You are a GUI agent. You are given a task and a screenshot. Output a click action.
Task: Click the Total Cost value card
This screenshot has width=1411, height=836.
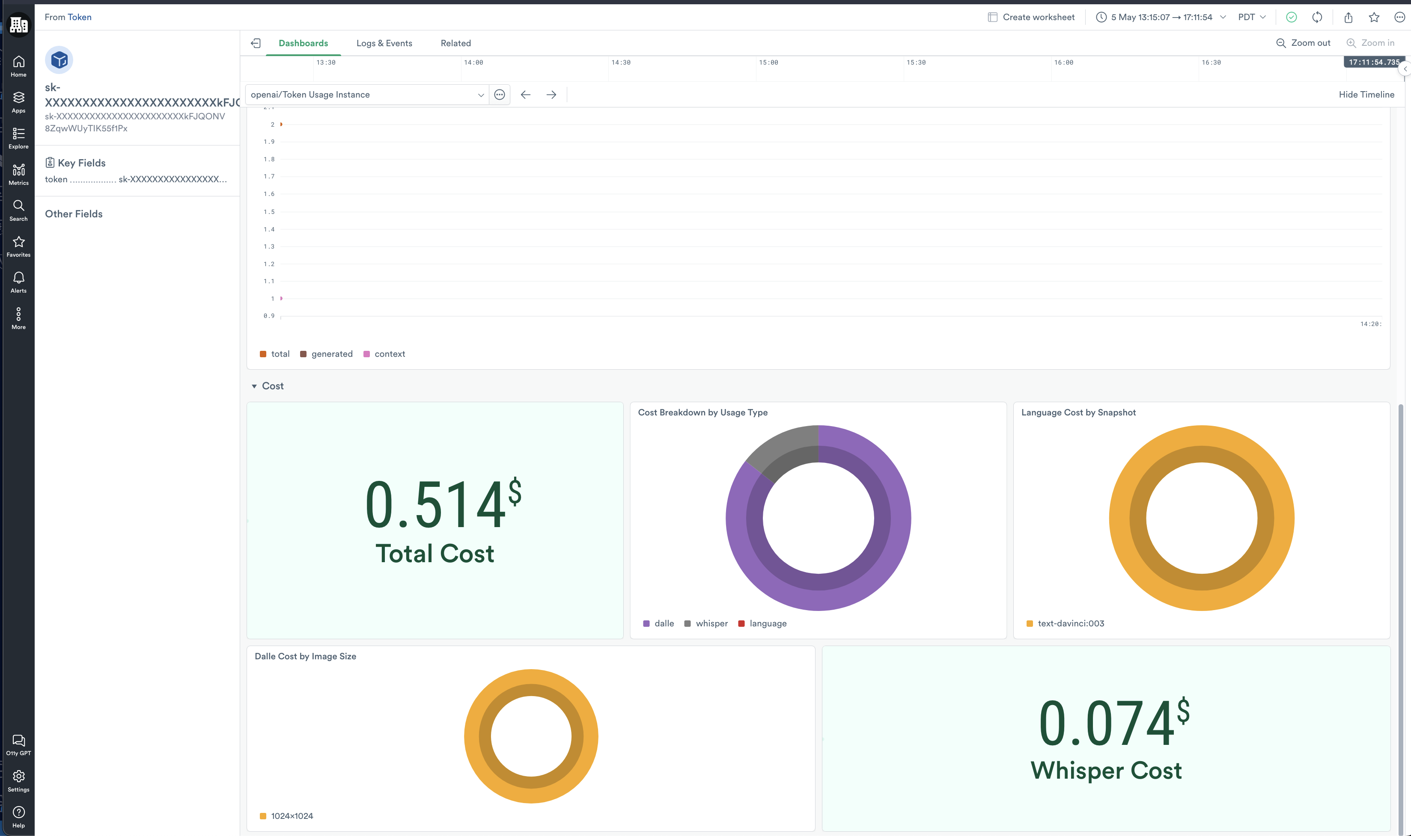click(435, 521)
